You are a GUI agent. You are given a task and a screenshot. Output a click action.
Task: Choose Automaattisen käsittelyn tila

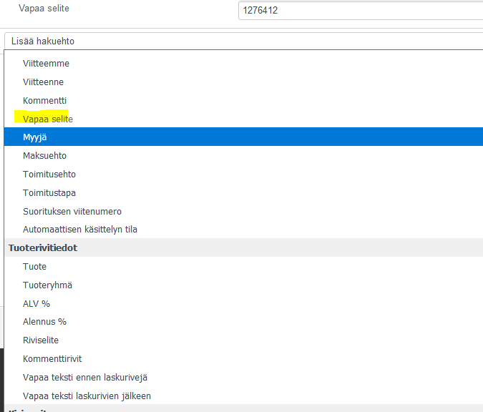click(x=79, y=230)
